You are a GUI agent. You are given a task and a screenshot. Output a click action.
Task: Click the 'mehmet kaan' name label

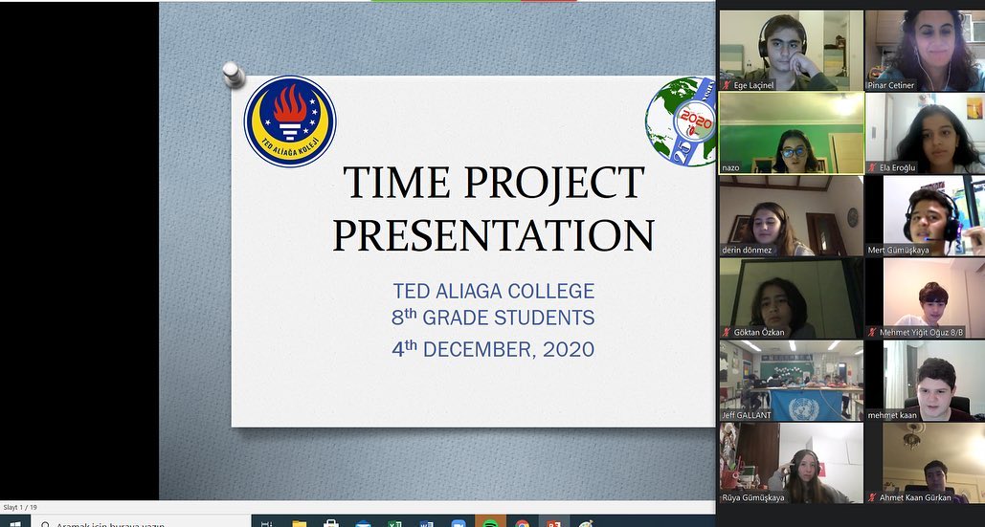(x=892, y=415)
